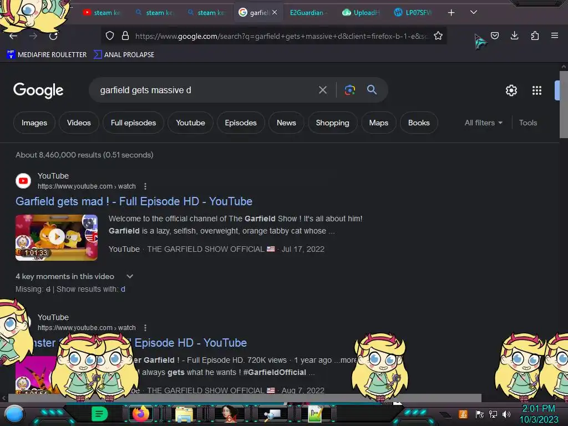The width and height of the screenshot is (568, 426).
Task: Open the File Explorer folder in taskbar
Action: click(184, 414)
